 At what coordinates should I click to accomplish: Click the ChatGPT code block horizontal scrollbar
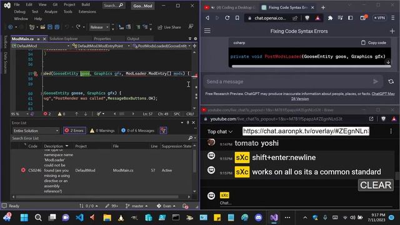pyautogui.click(x=311, y=66)
